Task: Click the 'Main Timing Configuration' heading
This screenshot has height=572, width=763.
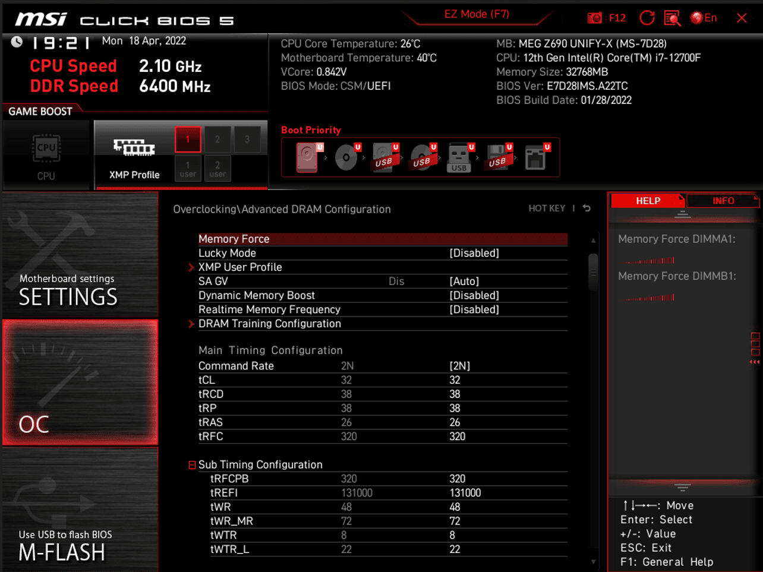Action: click(270, 350)
